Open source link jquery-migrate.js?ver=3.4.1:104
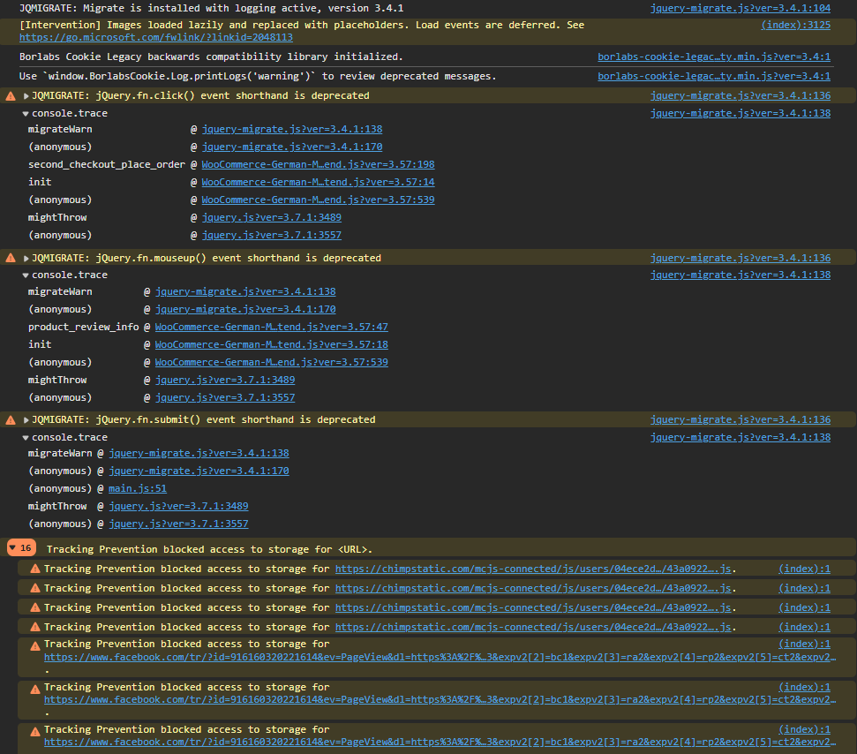857x754 pixels. point(740,8)
